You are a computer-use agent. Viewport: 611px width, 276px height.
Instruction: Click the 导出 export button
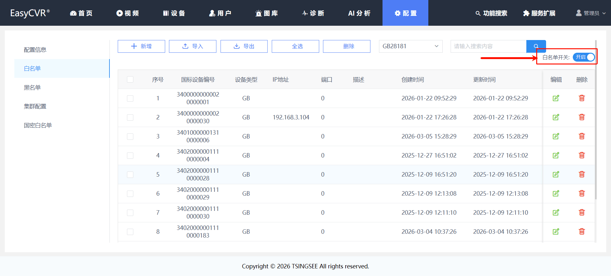(x=244, y=46)
